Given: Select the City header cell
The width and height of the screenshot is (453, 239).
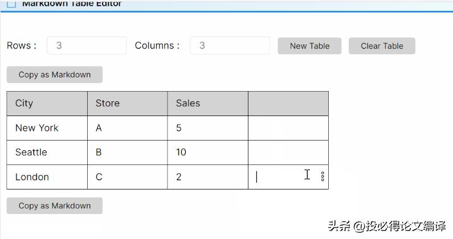Looking at the screenshot, I should [x=47, y=104].
